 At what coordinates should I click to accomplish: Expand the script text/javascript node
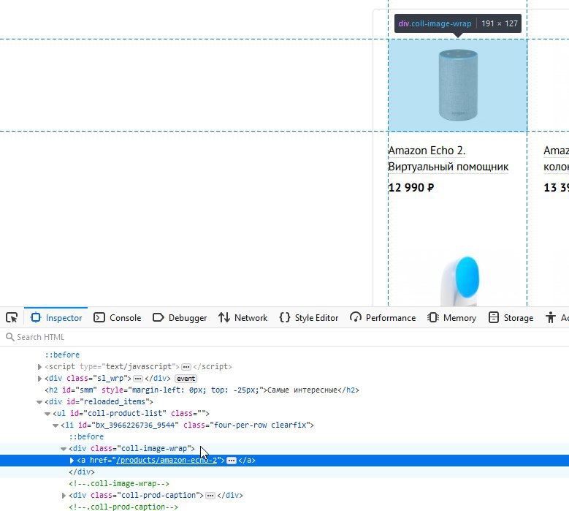(39, 367)
